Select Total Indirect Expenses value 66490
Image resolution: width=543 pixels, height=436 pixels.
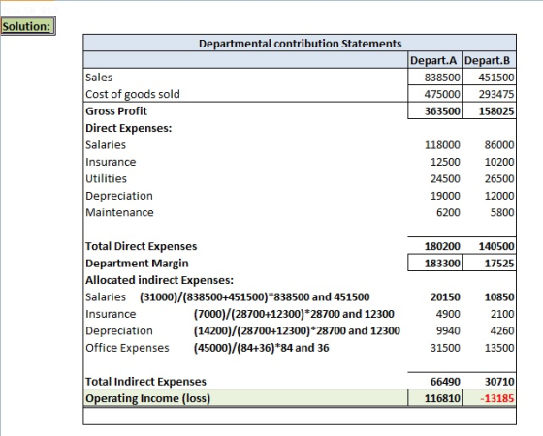(445, 382)
